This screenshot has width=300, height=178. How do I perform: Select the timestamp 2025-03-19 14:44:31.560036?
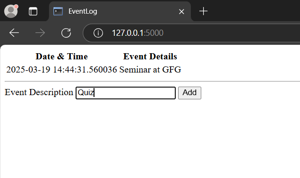61,70
